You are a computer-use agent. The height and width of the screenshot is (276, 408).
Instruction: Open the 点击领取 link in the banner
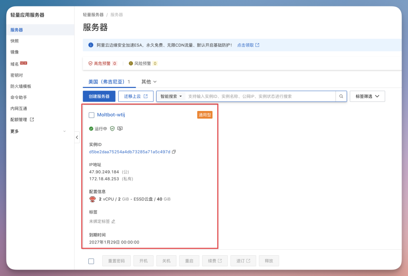click(x=246, y=45)
